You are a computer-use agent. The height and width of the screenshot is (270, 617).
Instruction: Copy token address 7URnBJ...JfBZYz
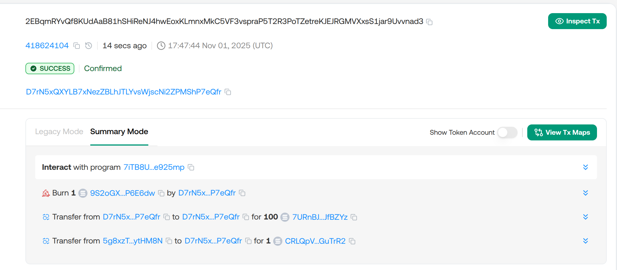(354, 217)
